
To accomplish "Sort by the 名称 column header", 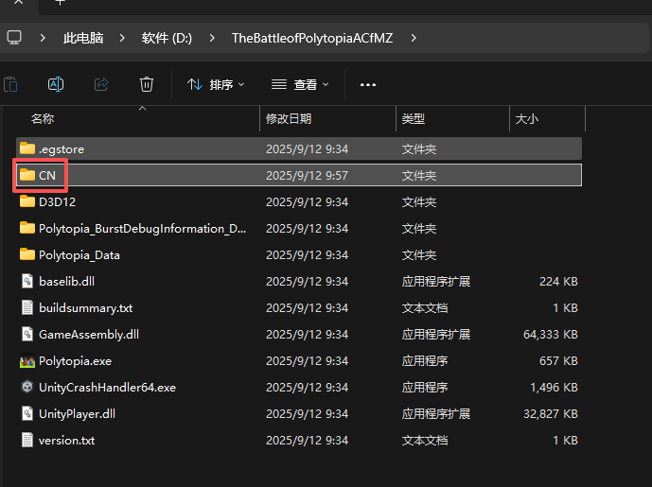I will coord(43,119).
